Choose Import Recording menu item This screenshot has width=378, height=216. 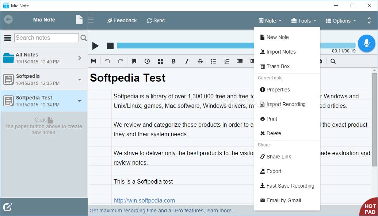(287, 104)
